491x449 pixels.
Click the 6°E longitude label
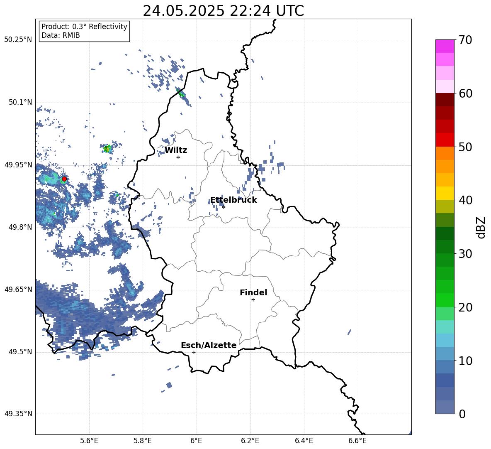coord(197,441)
